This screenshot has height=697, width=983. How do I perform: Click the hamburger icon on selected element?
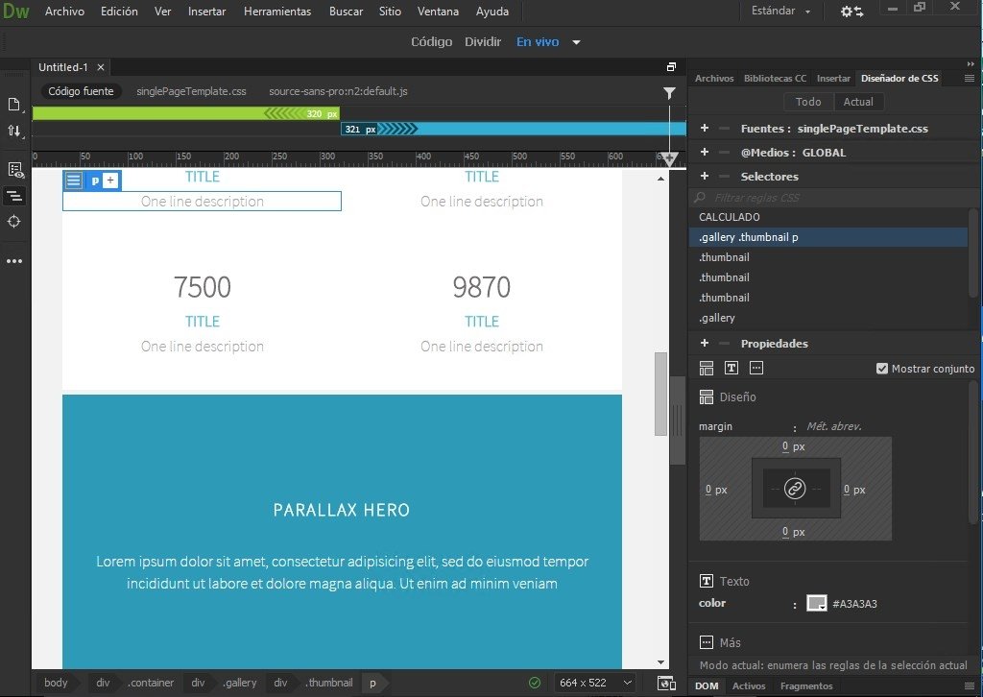(x=73, y=180)
